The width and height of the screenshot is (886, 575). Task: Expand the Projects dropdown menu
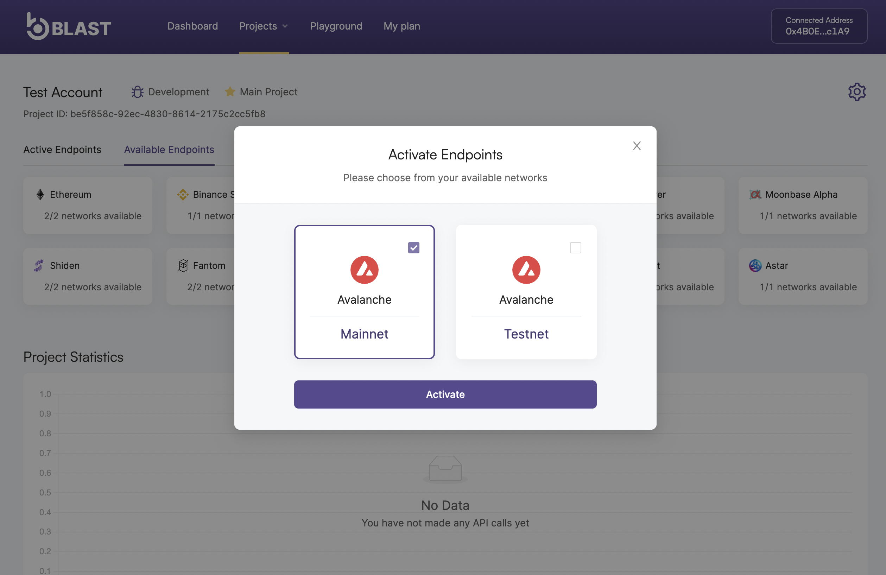pyautogui.click(x=264, y=26)
